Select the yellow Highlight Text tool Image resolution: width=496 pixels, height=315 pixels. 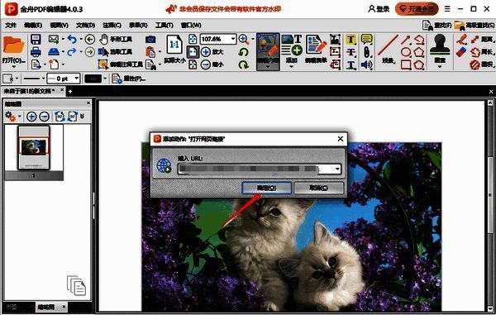pos(351,39)
